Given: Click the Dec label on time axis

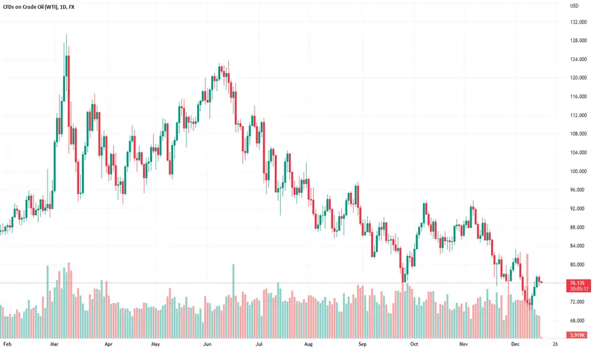Looking at the screenshot, I should [x=515, y=344].
